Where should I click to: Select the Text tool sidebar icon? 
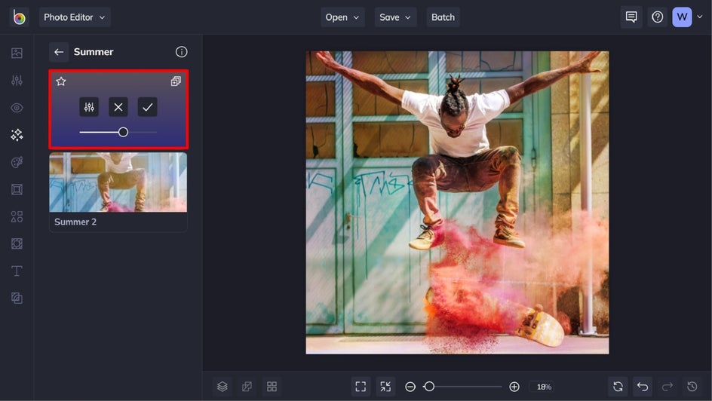(17, 271)
